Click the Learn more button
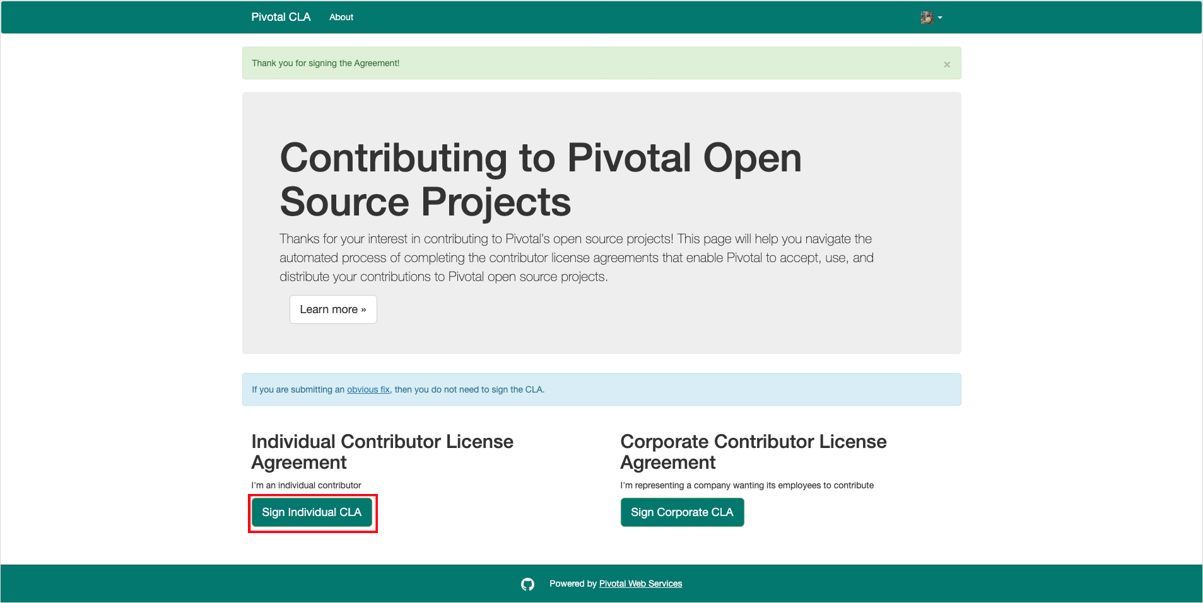 [333, 309]
